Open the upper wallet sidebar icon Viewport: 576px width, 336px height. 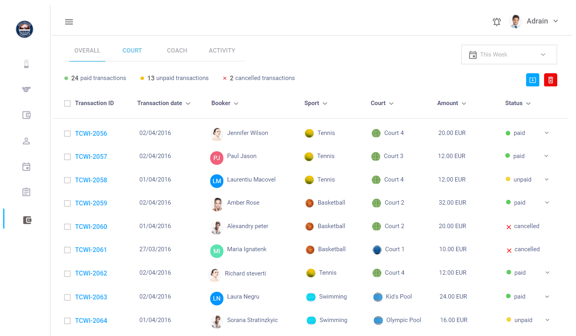[26, 115]
